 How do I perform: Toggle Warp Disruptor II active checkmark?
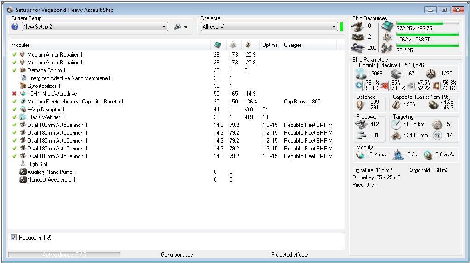point(14,109)
